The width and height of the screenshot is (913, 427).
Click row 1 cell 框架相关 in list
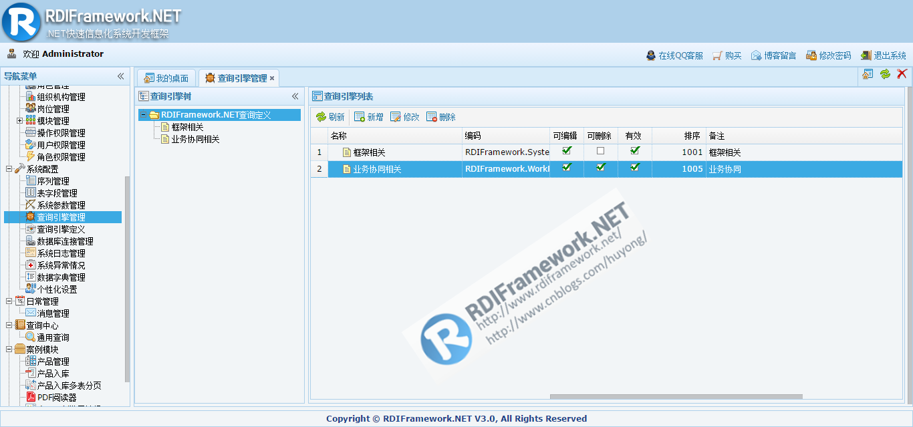click(395, 152)
